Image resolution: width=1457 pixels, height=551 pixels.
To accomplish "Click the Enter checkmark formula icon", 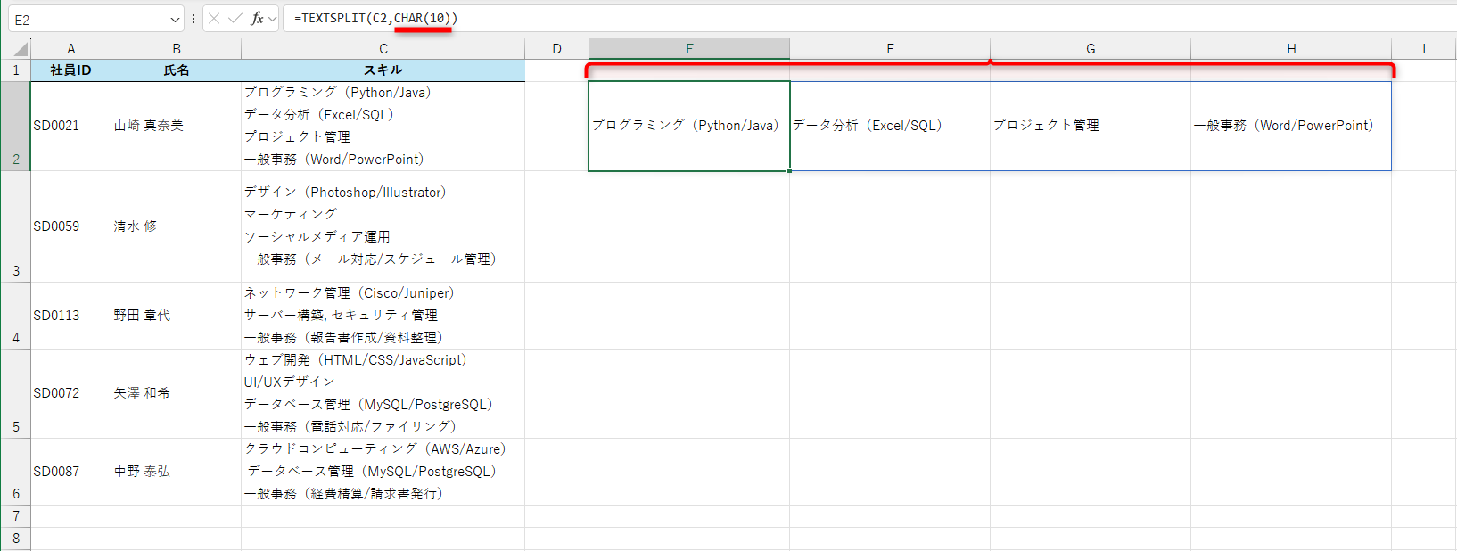I will (x=235, y=18).
